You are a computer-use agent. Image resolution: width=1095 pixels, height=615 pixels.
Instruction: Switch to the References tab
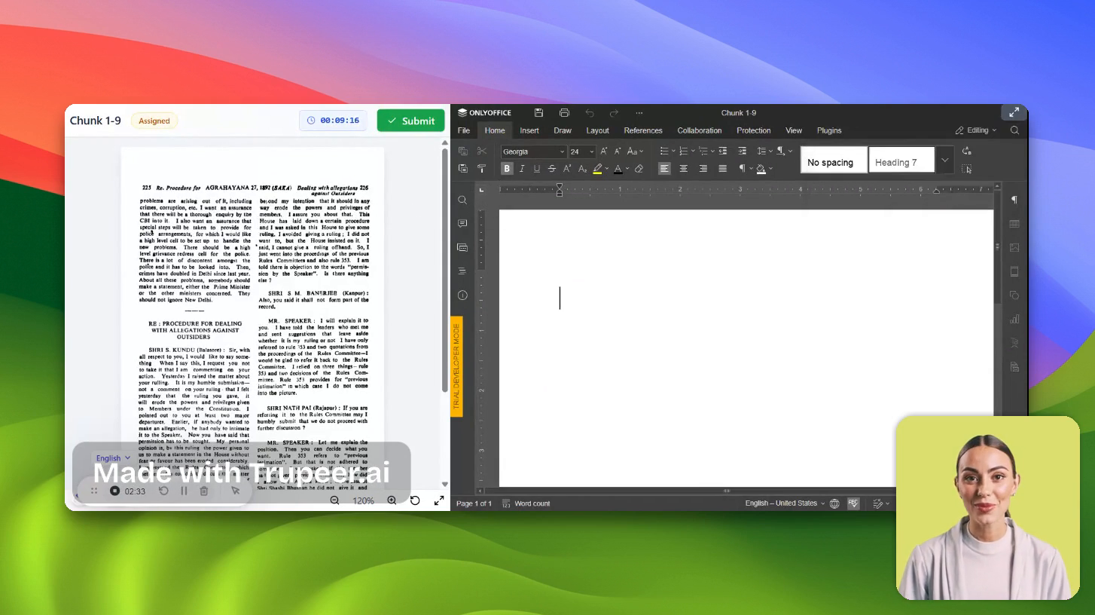[643, 130]
